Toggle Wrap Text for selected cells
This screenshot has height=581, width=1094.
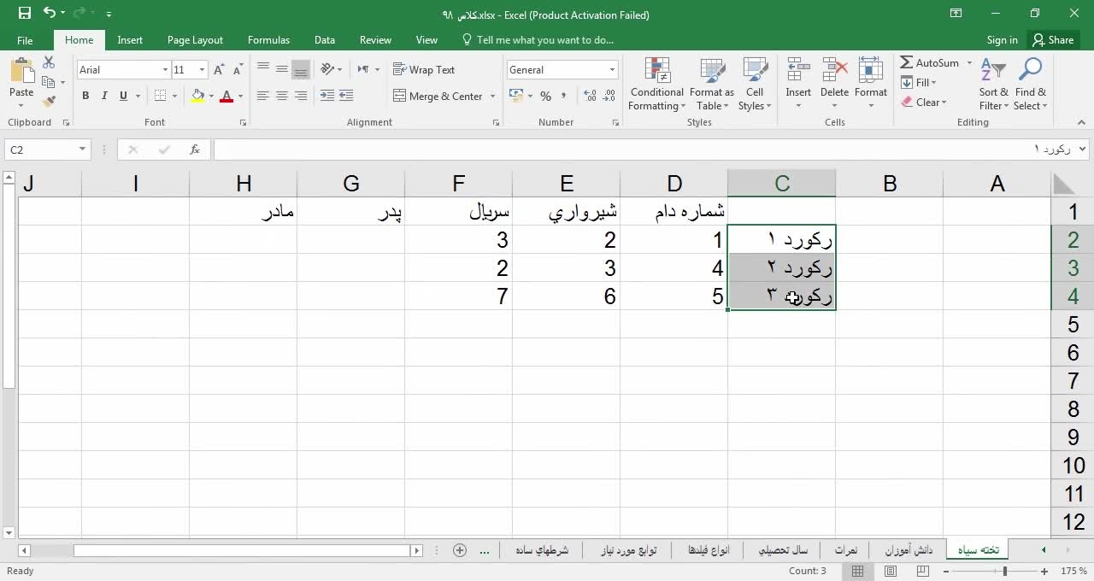(424, 70)
